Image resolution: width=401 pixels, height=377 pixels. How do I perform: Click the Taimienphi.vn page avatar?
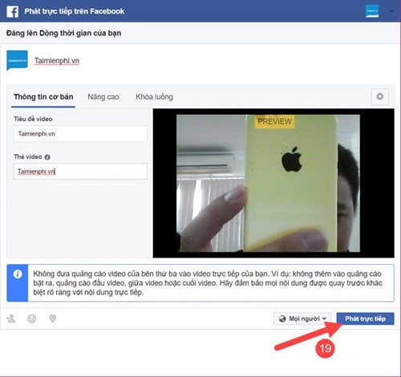tap(17, 60)
